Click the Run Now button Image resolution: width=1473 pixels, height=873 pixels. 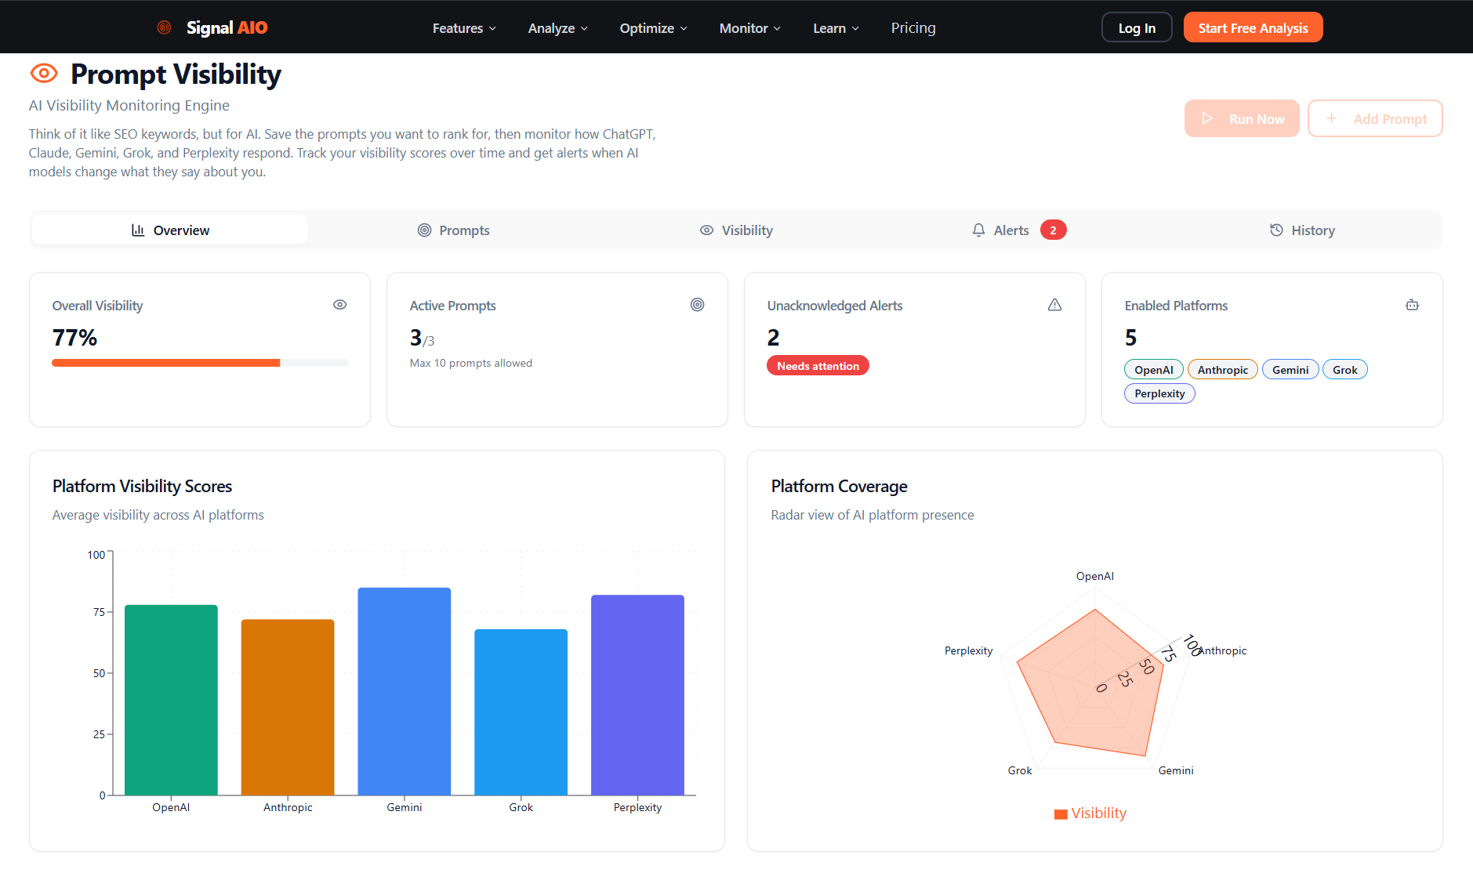coord(1242,118)
